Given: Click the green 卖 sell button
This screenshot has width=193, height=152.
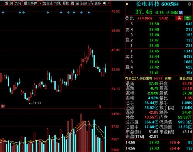Looking at the screenshot, I should 188,18.
